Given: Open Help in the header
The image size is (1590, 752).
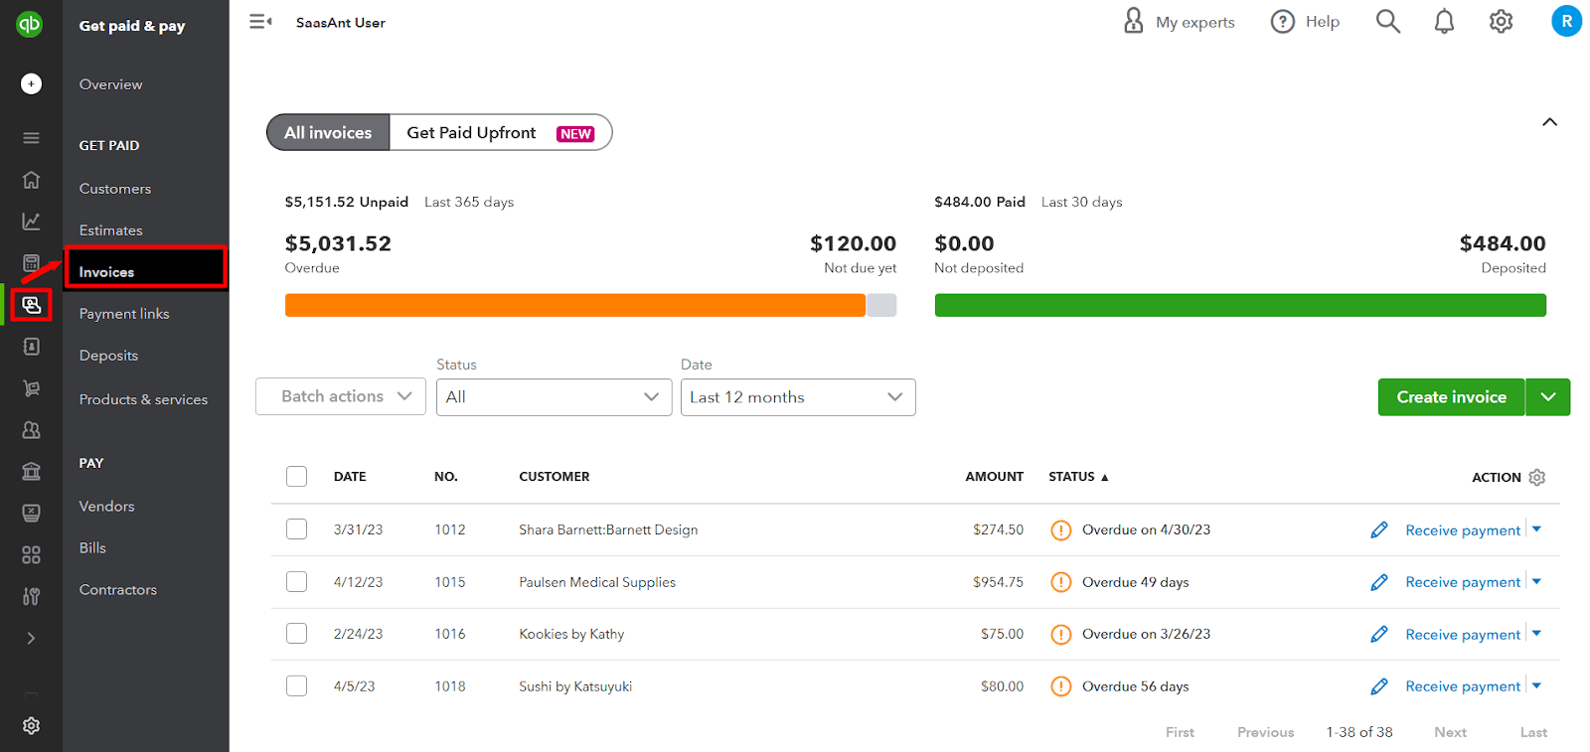Looking at the screenshot, I should 1305,22.
